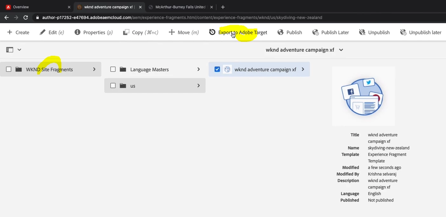
Task: Click the WKND Site Fragments folder name
Action: [49, 69]
